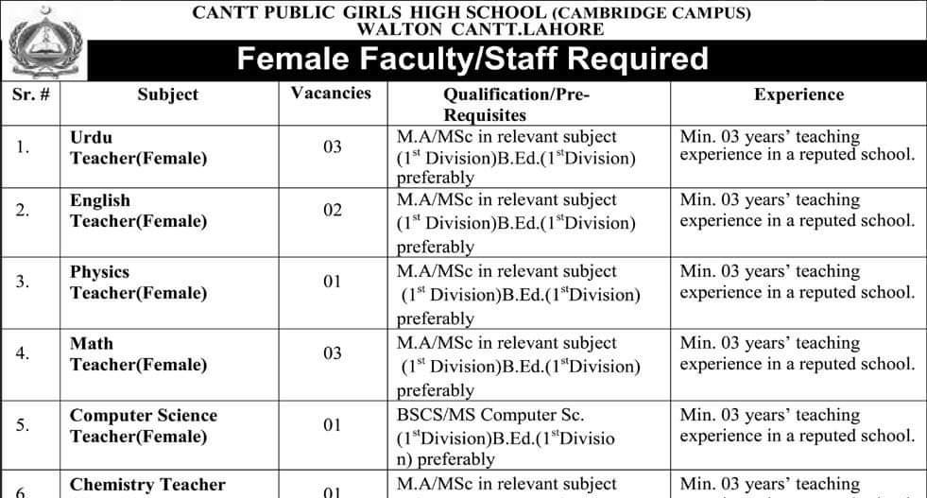Click serial number 4. in the table
This screenshot has height=498, width=927.
click(23, 354)
